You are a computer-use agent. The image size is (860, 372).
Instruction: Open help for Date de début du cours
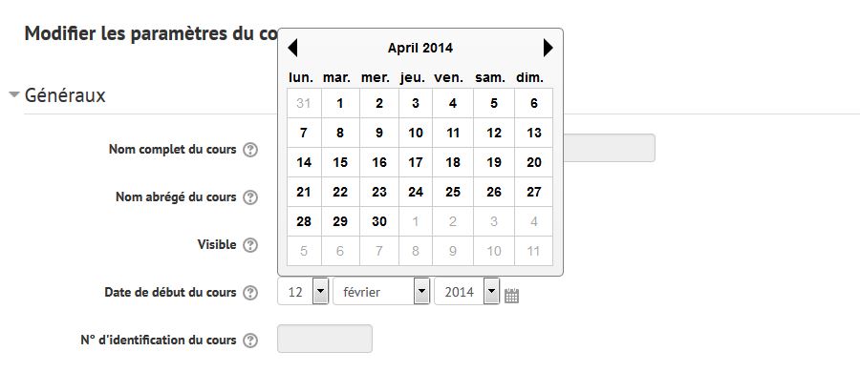point(250,293)
